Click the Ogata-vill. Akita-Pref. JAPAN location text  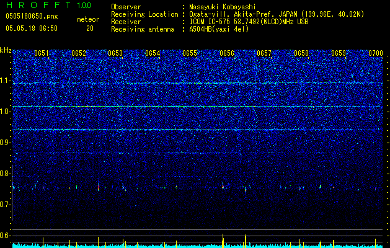point(277,14)
